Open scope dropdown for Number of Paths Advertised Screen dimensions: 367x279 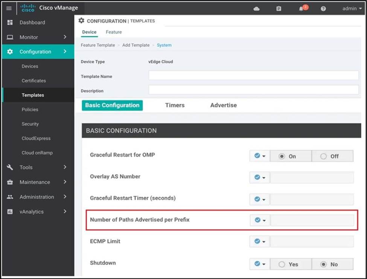pos(260,220)
